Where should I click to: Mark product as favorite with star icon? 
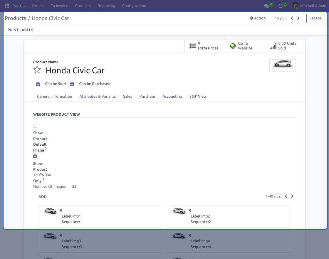(x=37, y=69)
